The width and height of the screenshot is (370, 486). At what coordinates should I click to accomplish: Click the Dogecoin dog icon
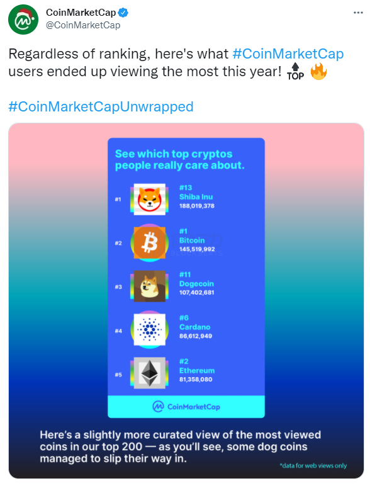click(149, 286)
